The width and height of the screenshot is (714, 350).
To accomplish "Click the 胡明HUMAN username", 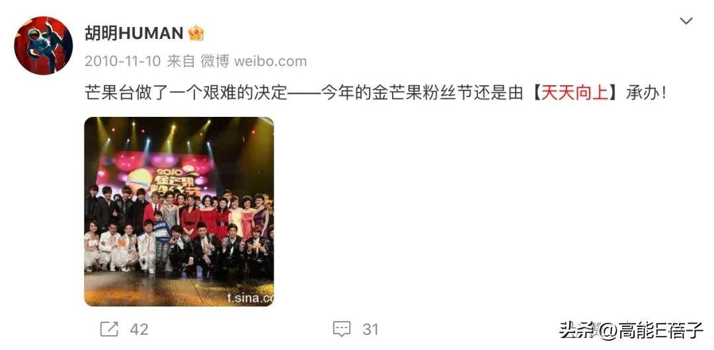I will coord(134,33).
